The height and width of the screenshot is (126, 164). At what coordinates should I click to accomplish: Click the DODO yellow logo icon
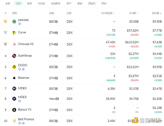pos(14,67)
